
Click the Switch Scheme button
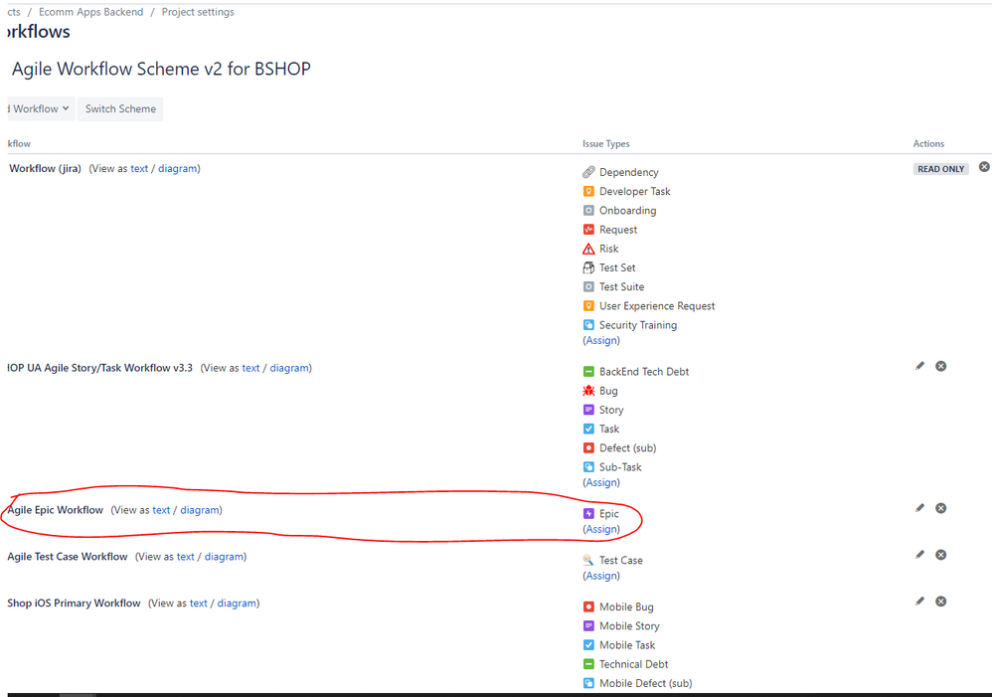tap(120, 109)
